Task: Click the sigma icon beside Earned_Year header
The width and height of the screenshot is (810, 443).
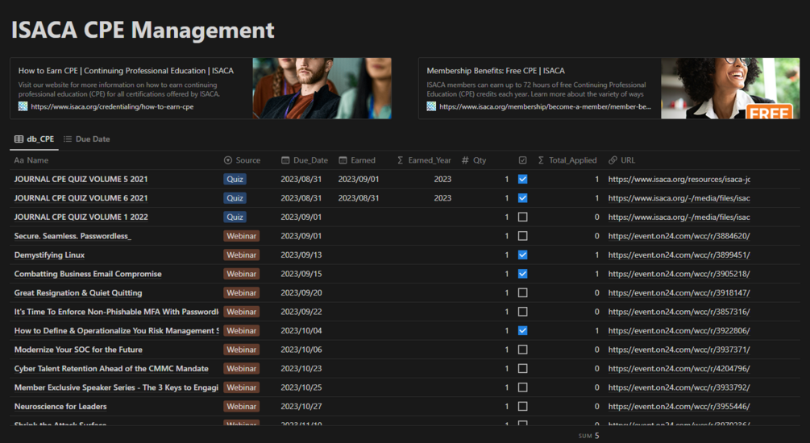Action: click(x=401, y=160)
